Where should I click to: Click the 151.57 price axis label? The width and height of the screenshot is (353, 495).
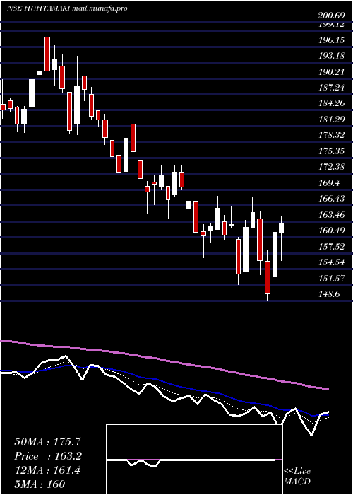332,278
